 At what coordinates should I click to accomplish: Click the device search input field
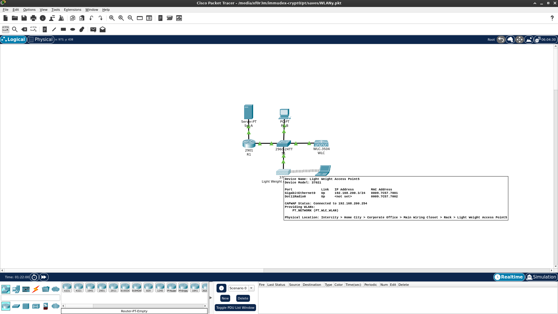(31, 298)
